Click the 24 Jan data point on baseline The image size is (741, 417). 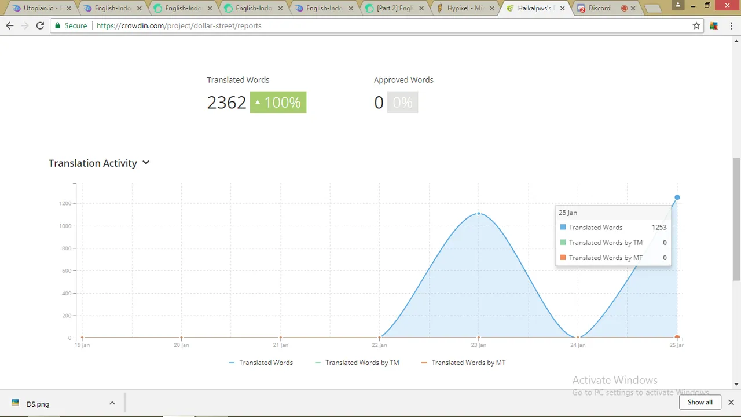pos(578,338)
